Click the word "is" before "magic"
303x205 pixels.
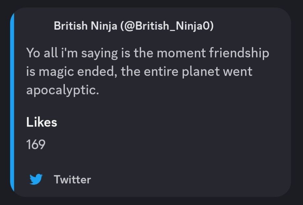click(x=31, y=72)
